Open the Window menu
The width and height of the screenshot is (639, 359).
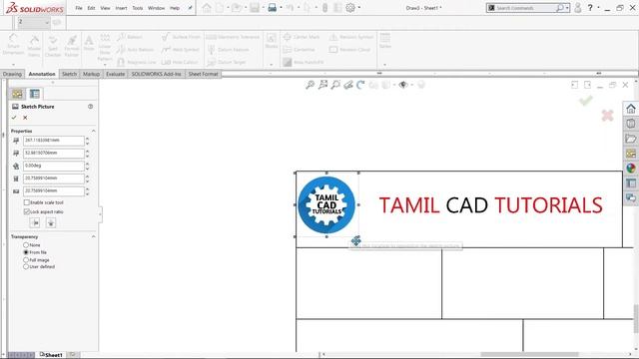coord(156,8)
